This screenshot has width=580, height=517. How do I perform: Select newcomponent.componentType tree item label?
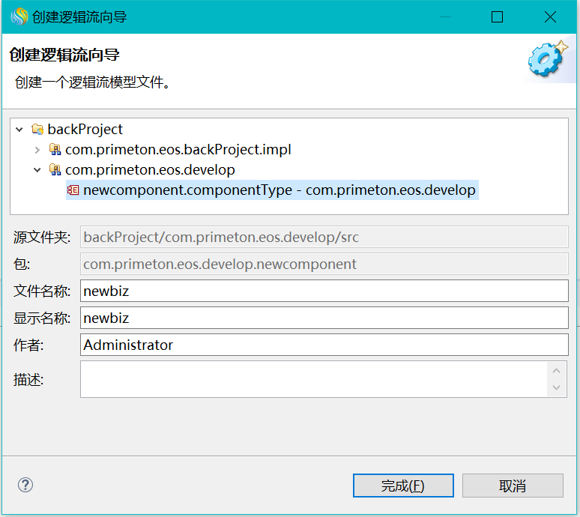click(279, 190)
